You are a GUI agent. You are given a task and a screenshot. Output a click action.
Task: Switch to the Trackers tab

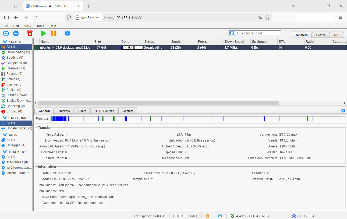click(64, 111)
